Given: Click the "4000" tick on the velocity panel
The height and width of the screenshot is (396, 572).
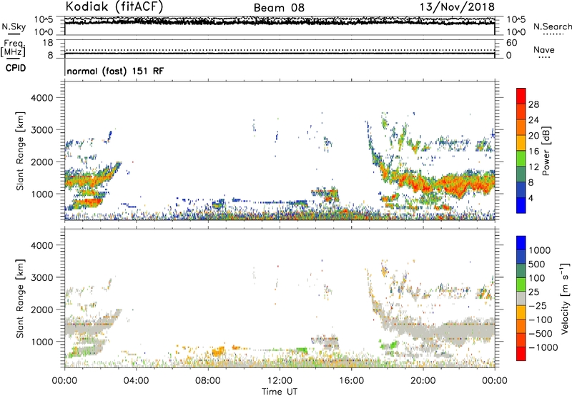Looking at the screenshot, I should 42,245.
